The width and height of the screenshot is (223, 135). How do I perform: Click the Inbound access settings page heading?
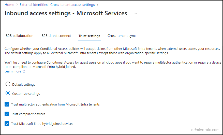[x=66, y=13]
